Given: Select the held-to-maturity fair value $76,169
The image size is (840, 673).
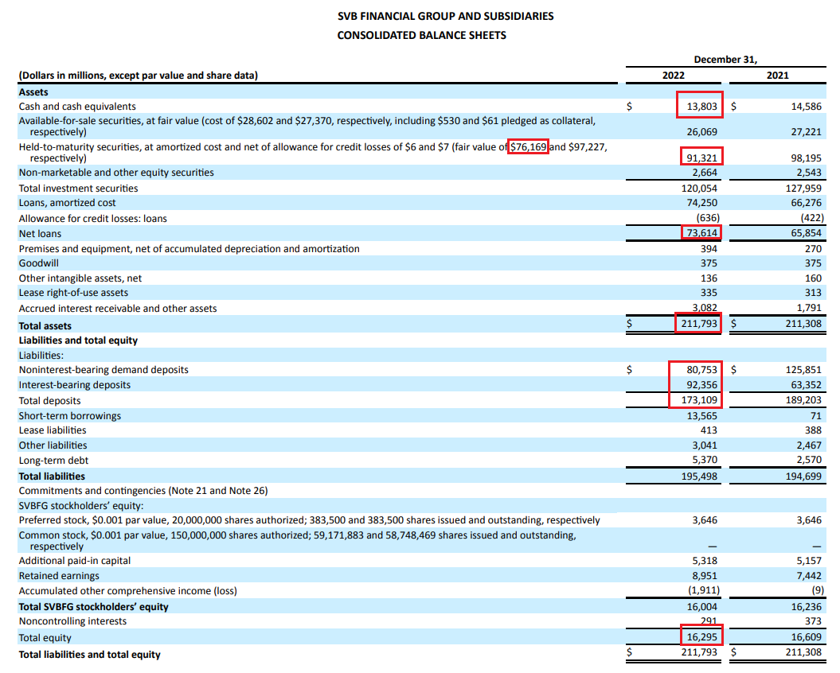Looking at the screenshot, I should point(528,146).
